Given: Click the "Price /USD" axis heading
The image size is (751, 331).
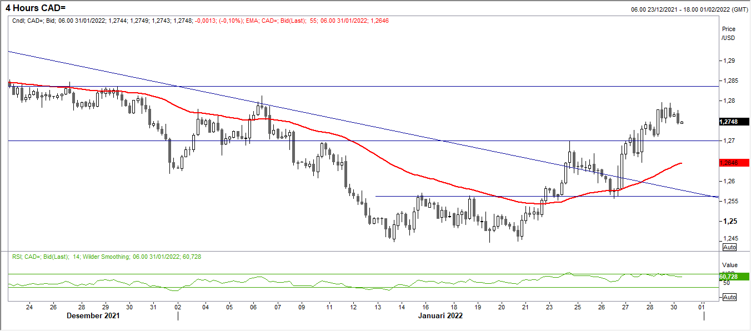Looking at the screenshot, I should (728, 33).
